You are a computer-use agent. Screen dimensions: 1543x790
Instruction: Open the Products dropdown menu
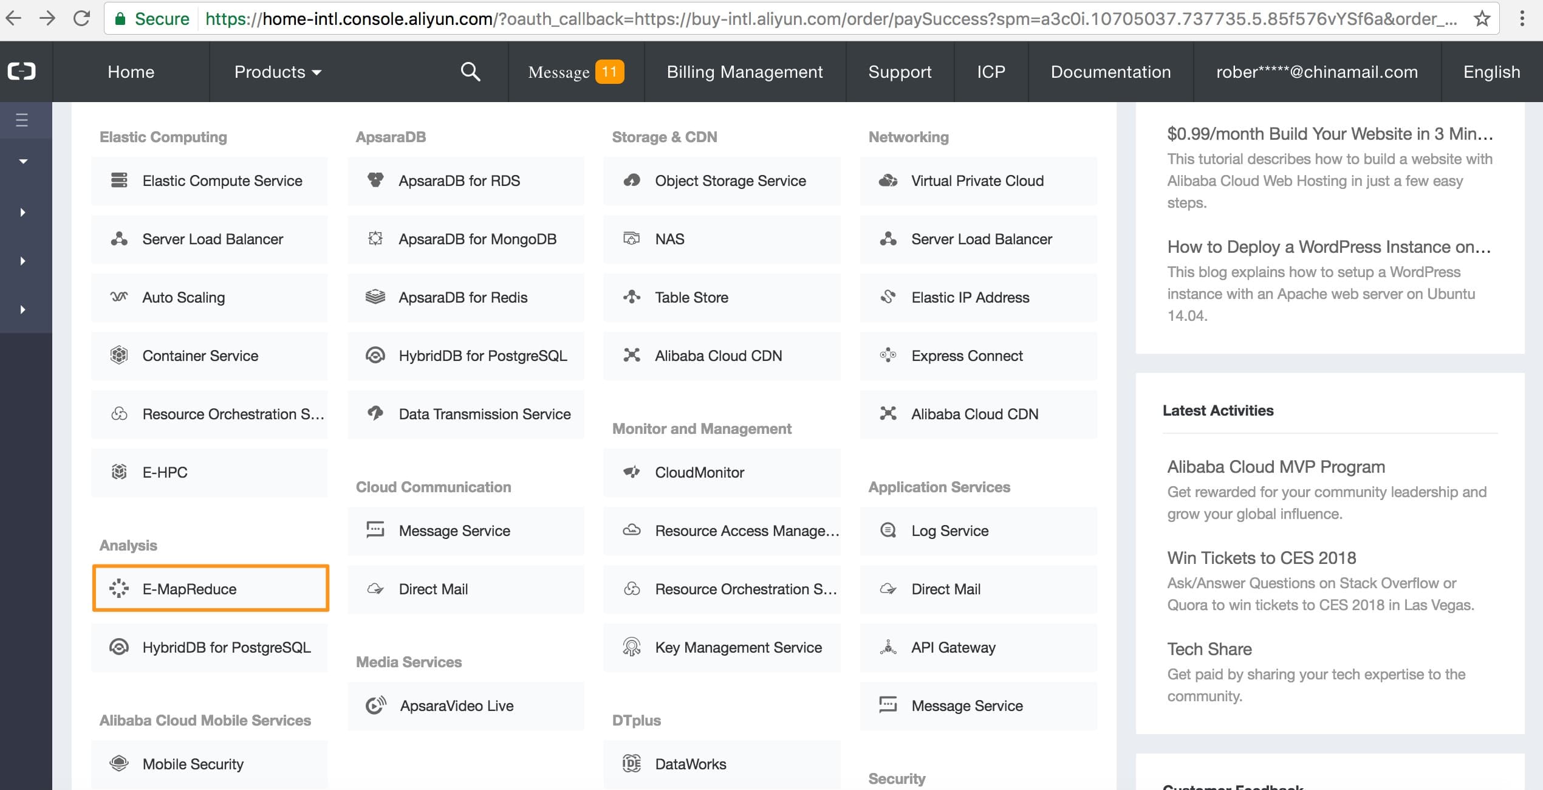[278, 72]
